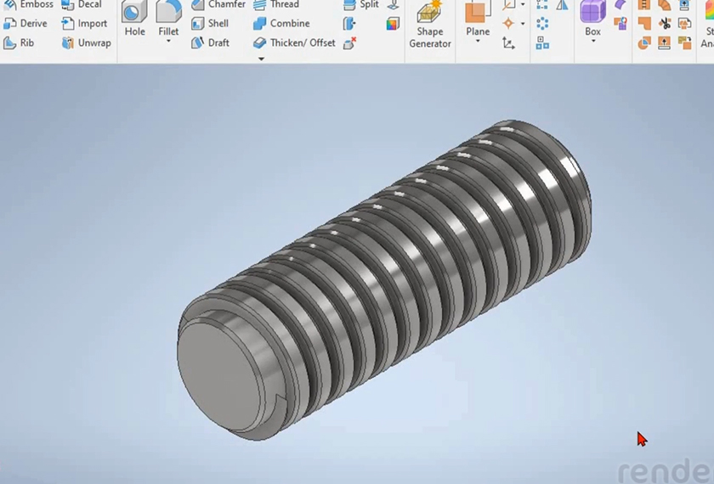The image size is (714, 484).
Task: Choose the Combine tool
Action: [281, 24]
